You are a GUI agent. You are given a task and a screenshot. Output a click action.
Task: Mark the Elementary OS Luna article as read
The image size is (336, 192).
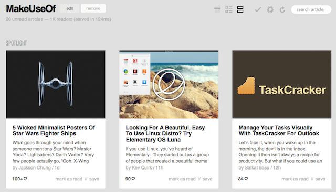pos(182,179)
